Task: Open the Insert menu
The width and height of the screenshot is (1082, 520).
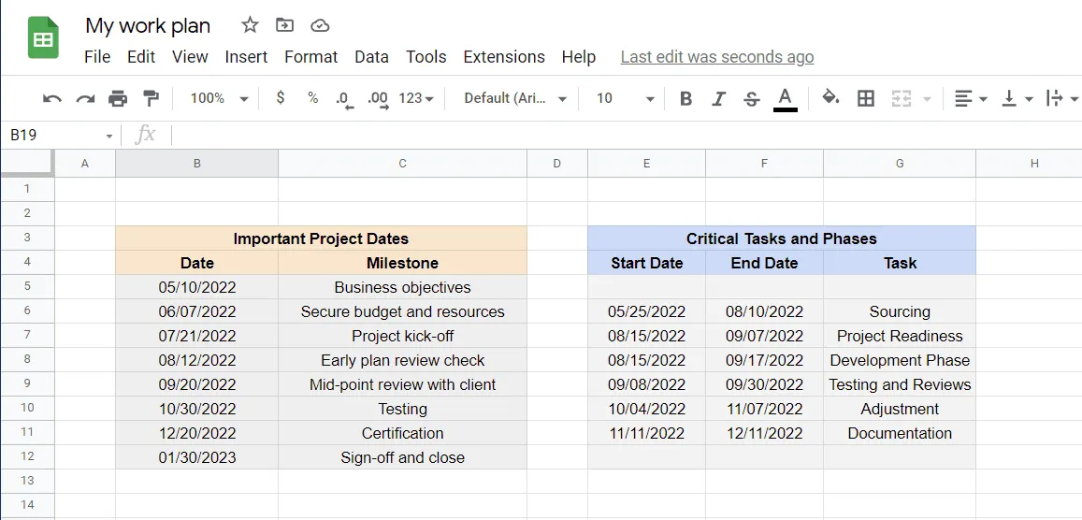Action: click(x=246, y=57)
